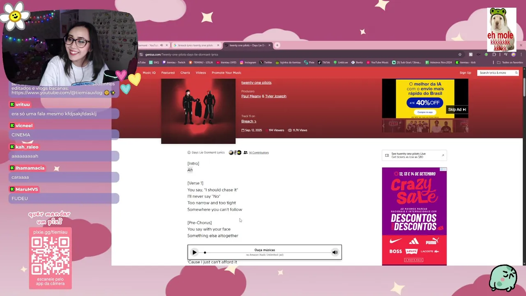This screenshot has height=296, width=526.
Task: Switch to the breach lyrics Google tab
Action: click(195, 45)
